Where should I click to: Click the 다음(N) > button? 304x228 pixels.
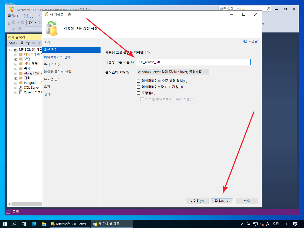point(222,201)
